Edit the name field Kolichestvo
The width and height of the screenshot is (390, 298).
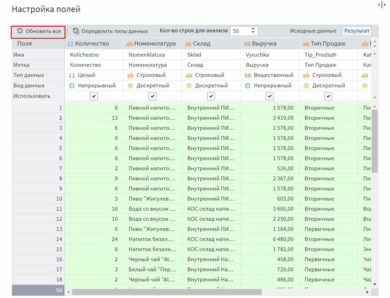pos(94,55)
